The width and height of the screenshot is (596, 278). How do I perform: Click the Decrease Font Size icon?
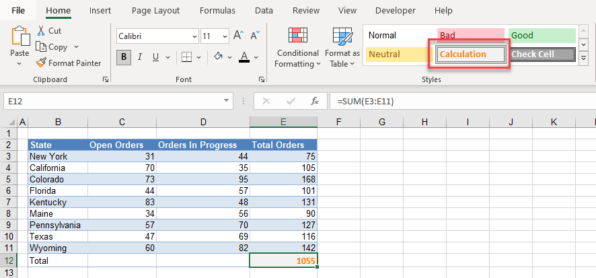(x=254, y=36)
